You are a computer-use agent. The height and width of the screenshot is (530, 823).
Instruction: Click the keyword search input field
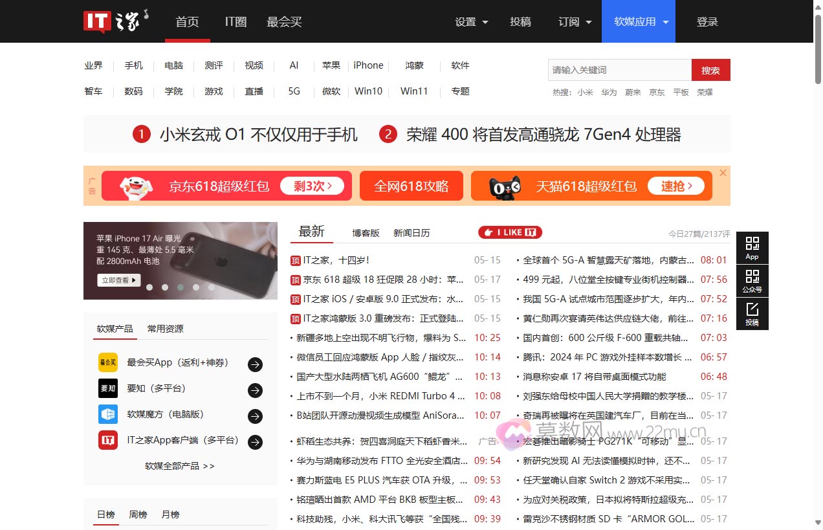click(619, 70)
